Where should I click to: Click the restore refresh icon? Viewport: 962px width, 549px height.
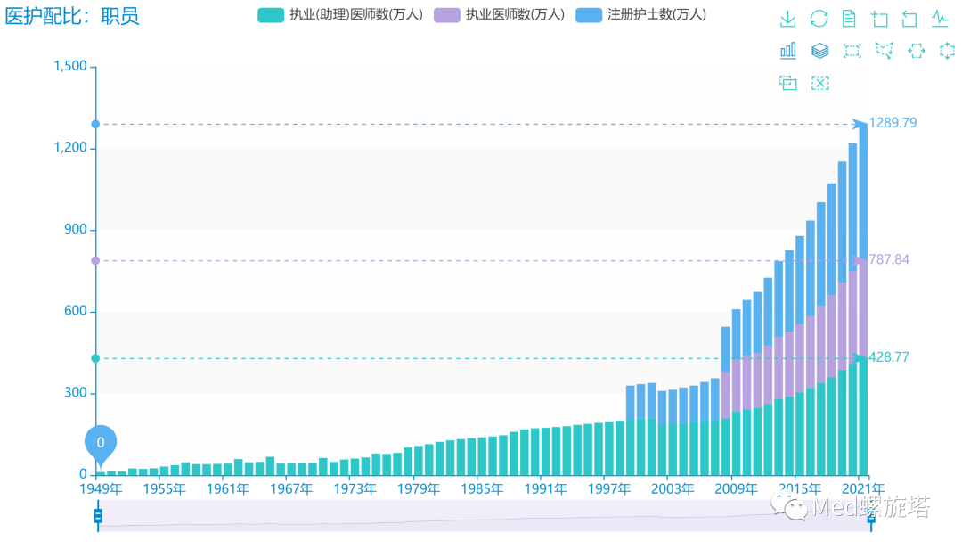(x=819, y=19)
